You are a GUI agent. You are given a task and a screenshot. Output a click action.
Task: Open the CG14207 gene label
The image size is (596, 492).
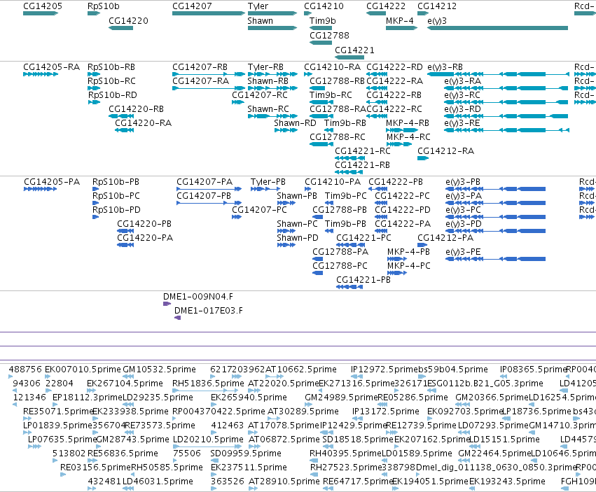click(x=192, y=6)
